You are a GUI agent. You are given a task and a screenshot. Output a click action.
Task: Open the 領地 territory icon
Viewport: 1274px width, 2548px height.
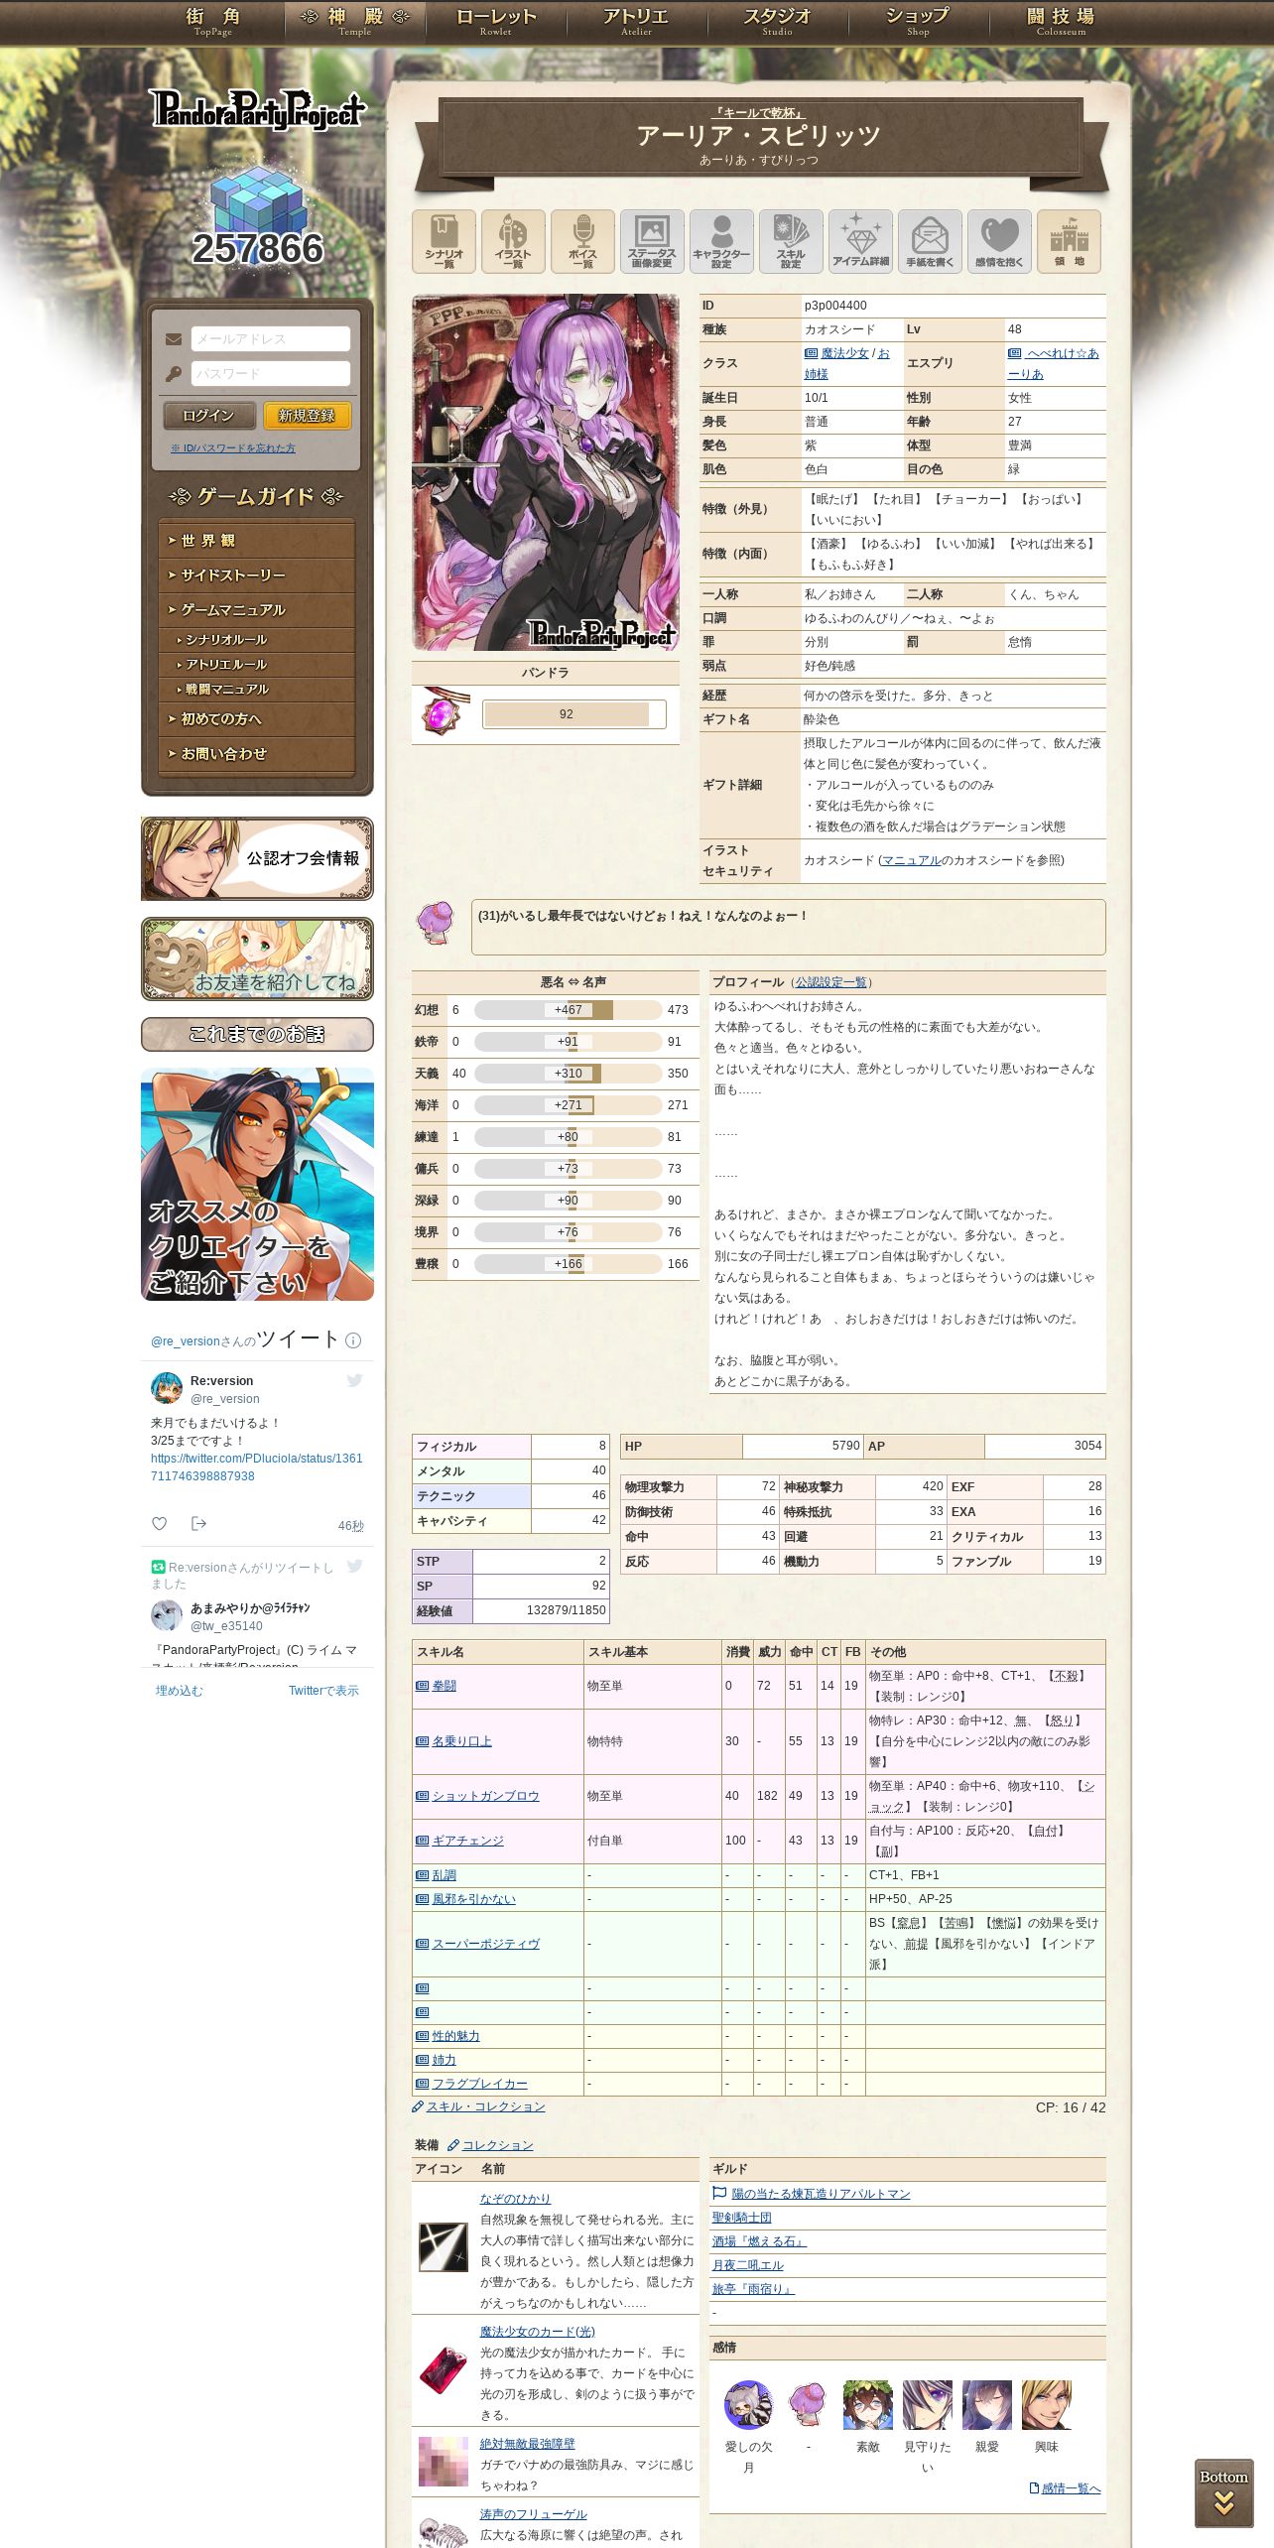click(1069, 241)
